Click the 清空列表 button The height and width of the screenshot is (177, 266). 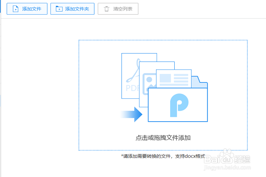[x=118, y=9]
